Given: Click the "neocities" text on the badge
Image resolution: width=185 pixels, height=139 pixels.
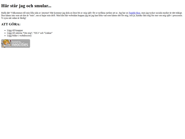Looking at the screenshot, I should click(x=20, y=45).
